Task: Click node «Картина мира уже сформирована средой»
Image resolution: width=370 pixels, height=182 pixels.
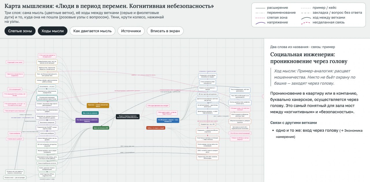Action: 47,111
